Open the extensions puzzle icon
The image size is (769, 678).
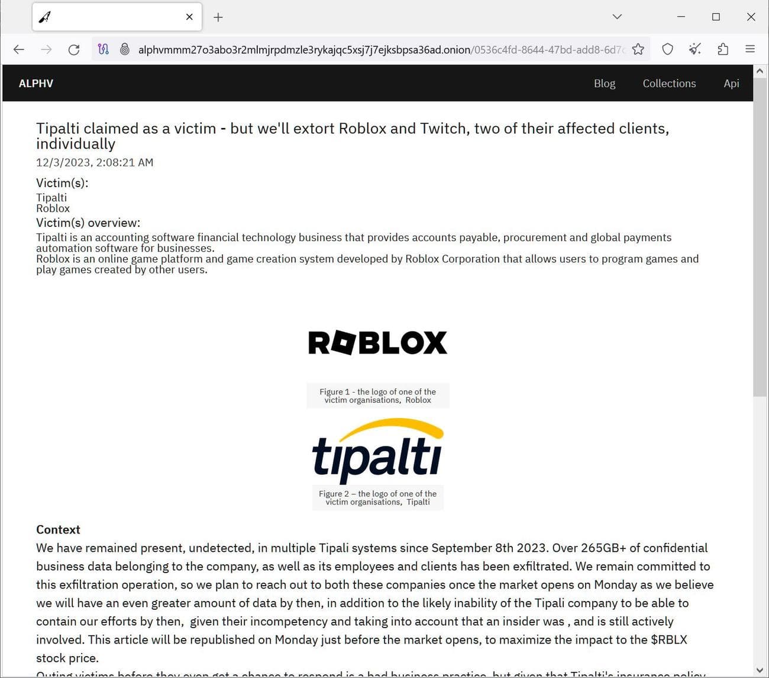(723, 49)
